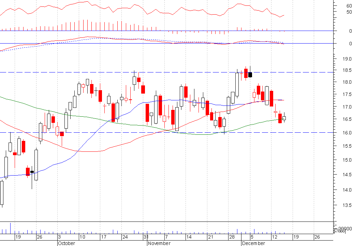The image size is (353, 246).
Task: Click the 17.0 price axis value
Action: [x=347, y=107]
